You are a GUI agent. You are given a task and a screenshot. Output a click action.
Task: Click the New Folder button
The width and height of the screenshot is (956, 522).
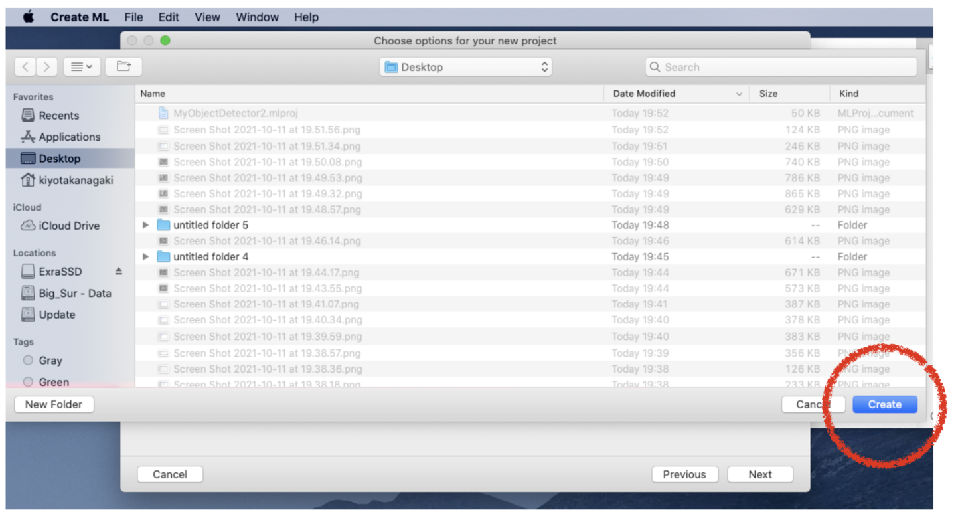54,404
